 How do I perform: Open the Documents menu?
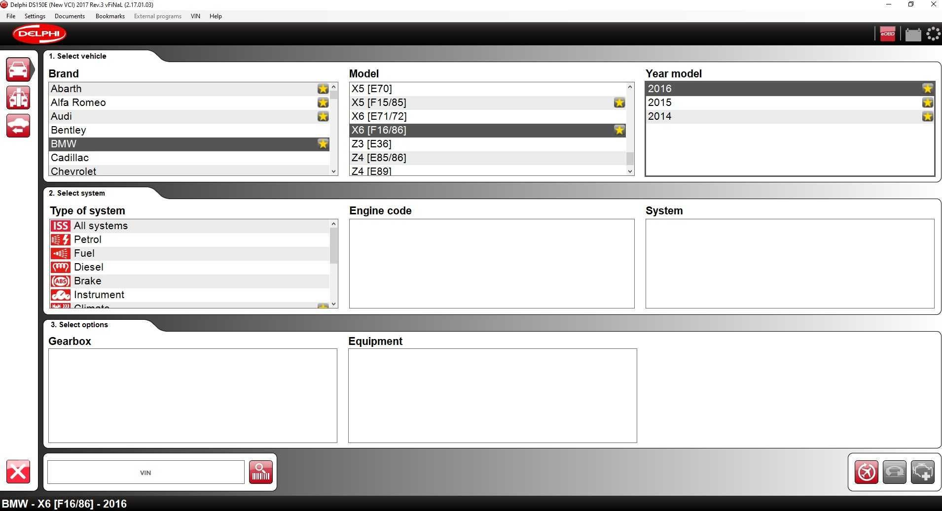point(70,16)
